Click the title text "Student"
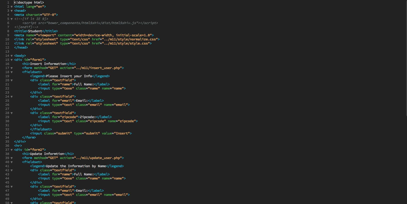This screenshot has width=407, height=204. [35, 31]
